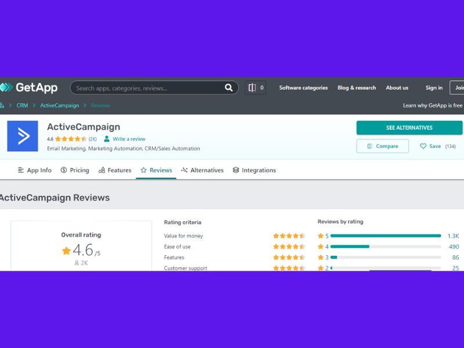Click the Email Marketing categories line

click(x=124, y=148)
